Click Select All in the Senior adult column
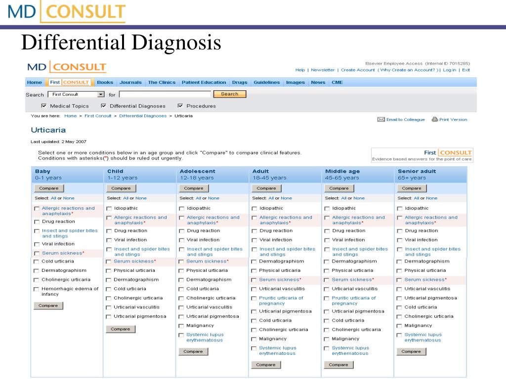 pyautogui.click(x=417, y=198)
